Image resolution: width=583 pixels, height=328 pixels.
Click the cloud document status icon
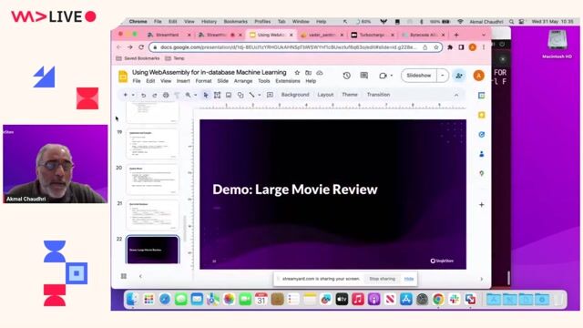[320, 73]
